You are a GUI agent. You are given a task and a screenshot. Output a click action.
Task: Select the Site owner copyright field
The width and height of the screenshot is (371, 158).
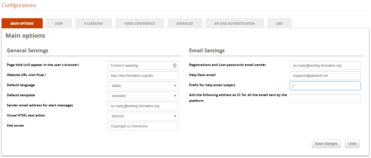[143, 126]
